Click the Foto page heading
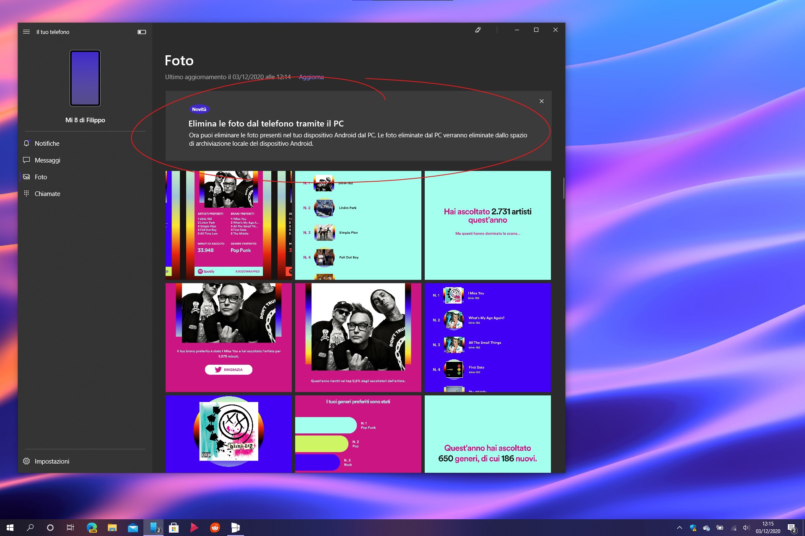805x536 pixels. 179,61
